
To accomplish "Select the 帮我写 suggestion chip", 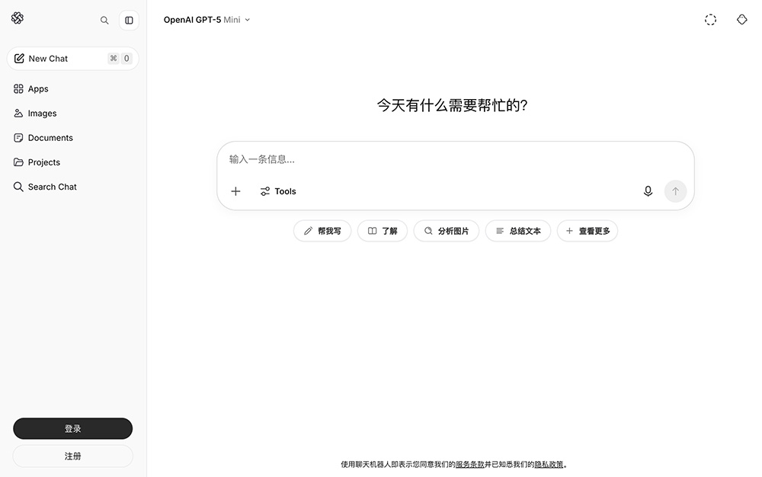I will tap(322, 230).
